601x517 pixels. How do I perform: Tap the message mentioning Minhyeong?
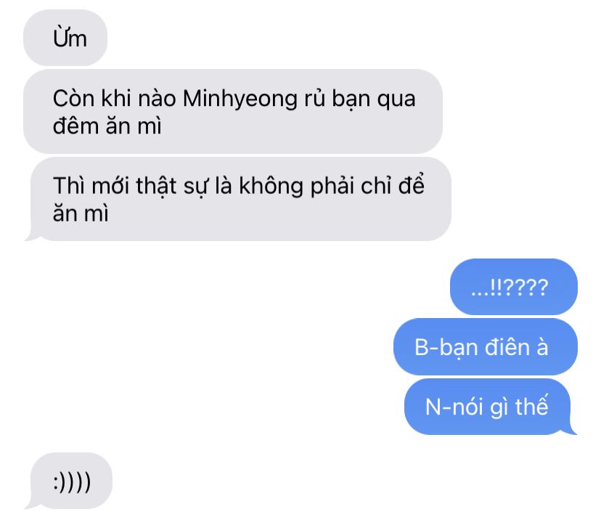[x=233, y=111]
